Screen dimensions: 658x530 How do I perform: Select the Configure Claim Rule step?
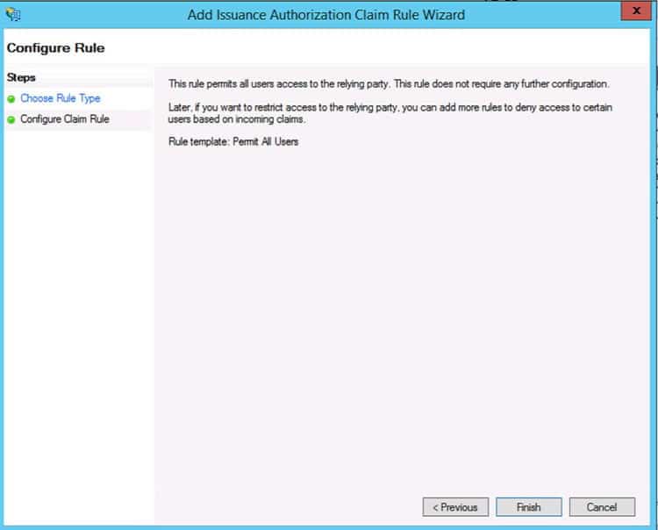[65, 119]
